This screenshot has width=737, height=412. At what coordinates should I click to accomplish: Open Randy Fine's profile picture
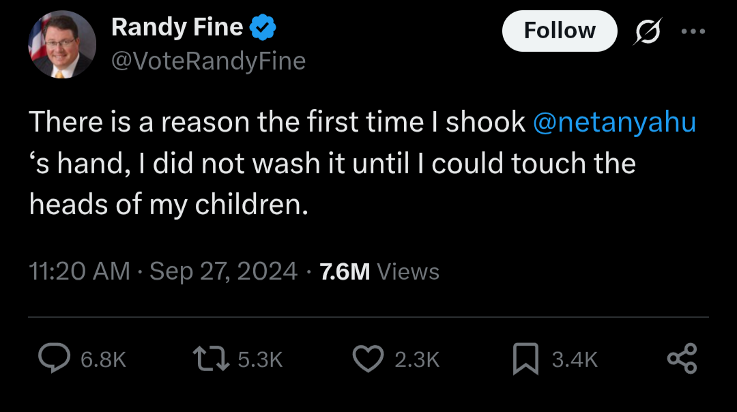point(62,44)
